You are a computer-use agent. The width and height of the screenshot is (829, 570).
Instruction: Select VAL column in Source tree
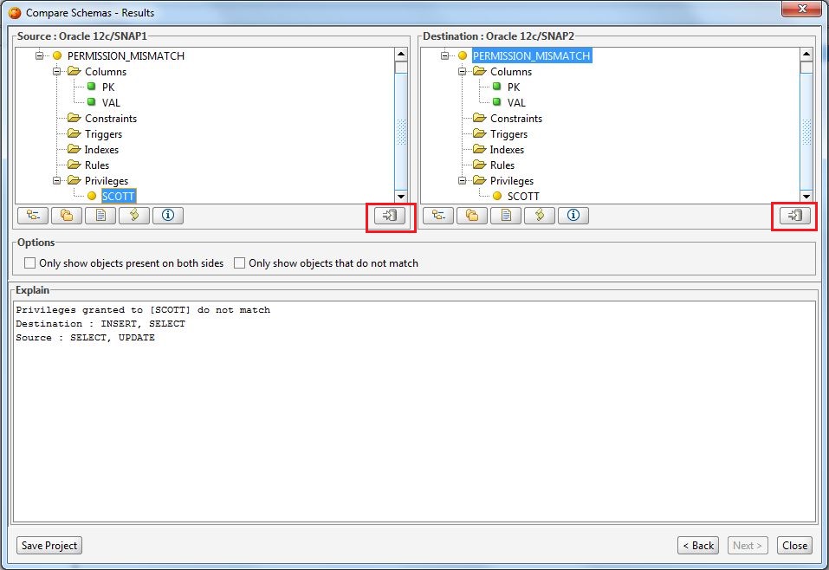[111, 102]
